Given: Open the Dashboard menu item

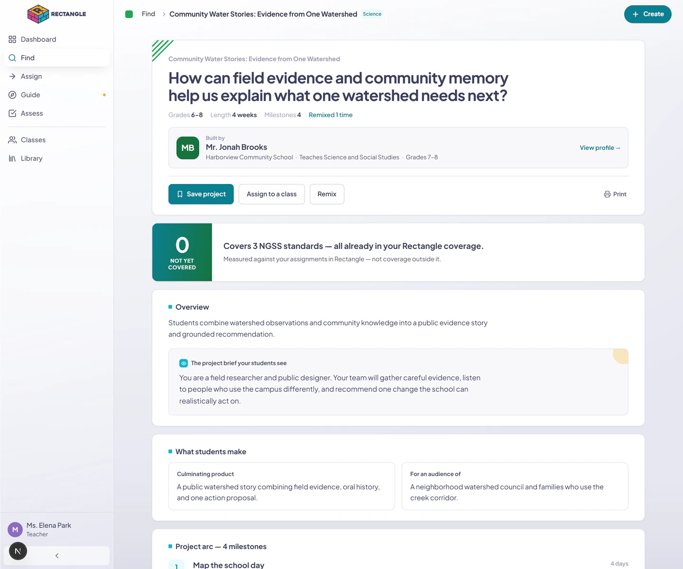Looking at the screenshot, I should coord(56,39).
